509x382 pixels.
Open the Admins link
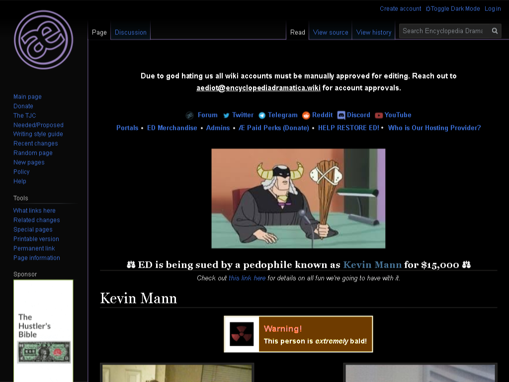(x=218, y=128)
